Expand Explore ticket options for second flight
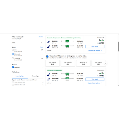Viewport: 119px width, 119px height. point(95,83)
